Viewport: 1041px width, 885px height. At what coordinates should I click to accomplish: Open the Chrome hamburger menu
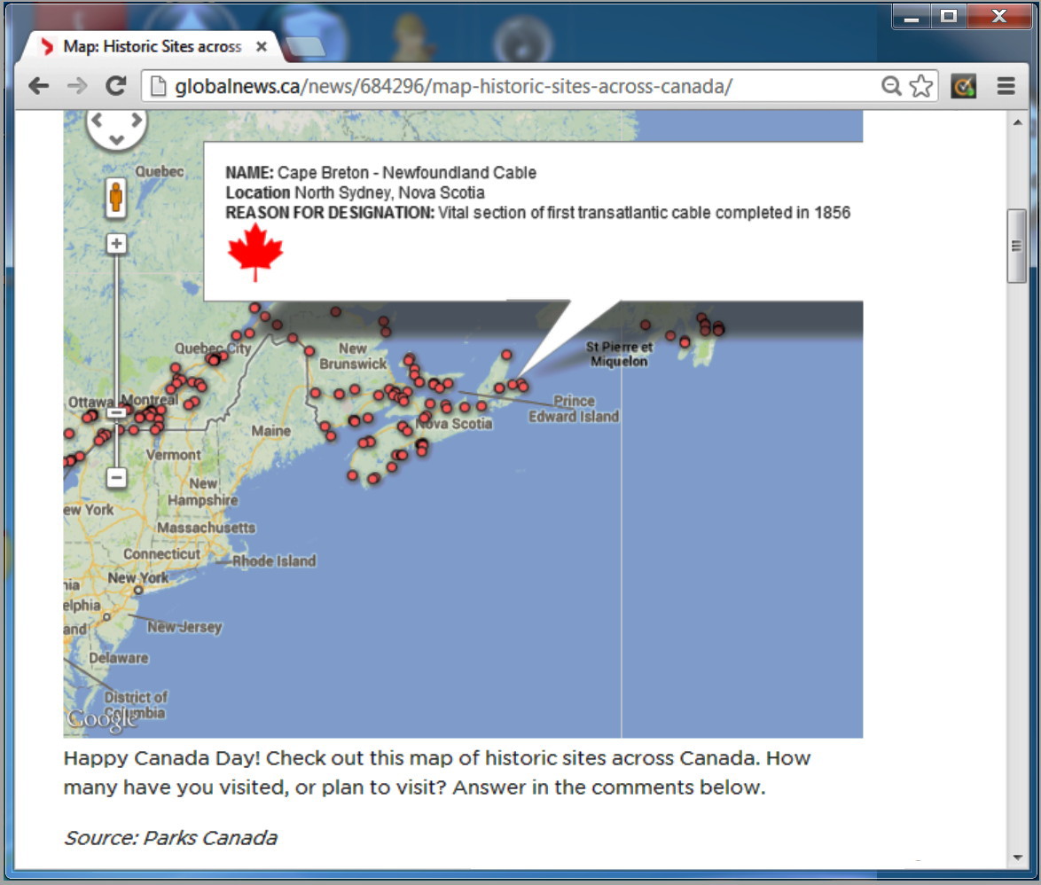(1006, 86)
